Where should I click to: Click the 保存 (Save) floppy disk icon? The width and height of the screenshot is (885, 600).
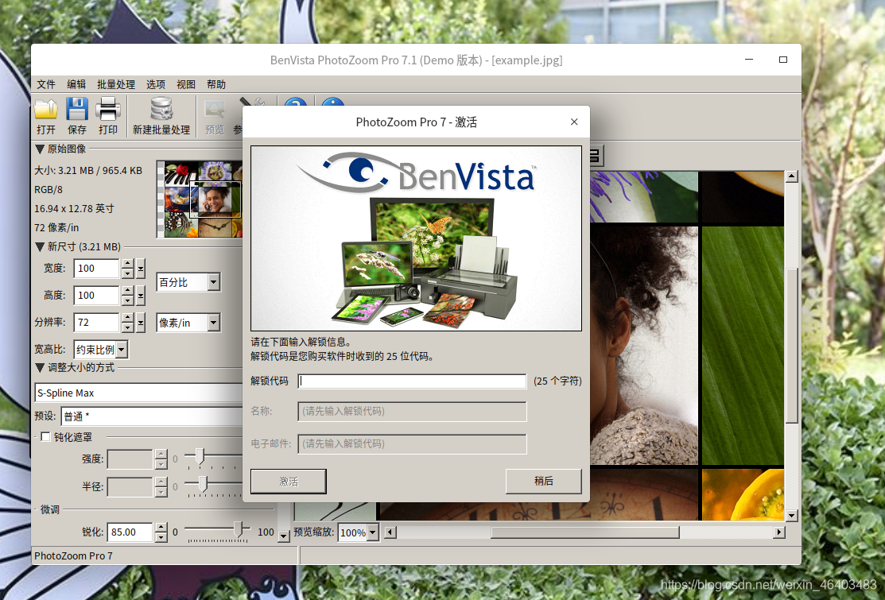pos(77,109)
